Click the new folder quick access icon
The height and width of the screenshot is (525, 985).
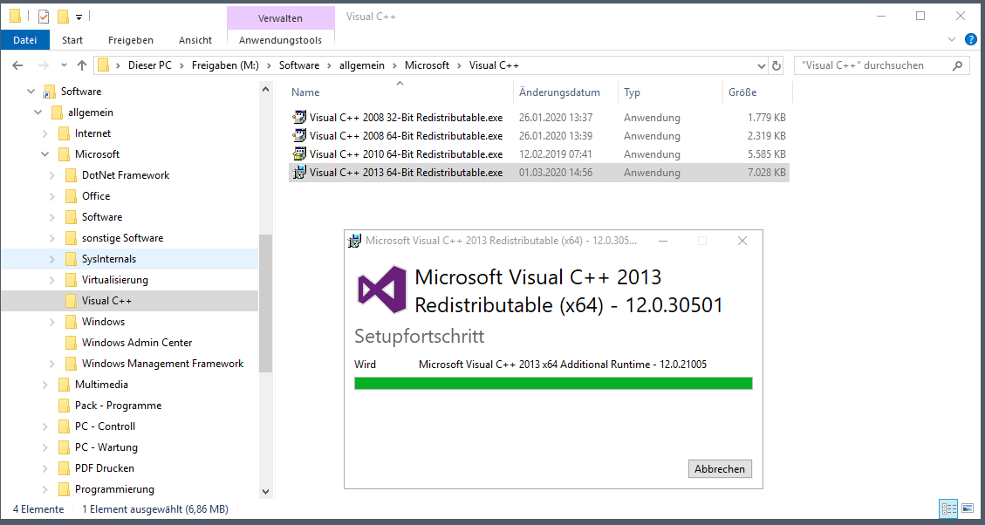point(63,17)
